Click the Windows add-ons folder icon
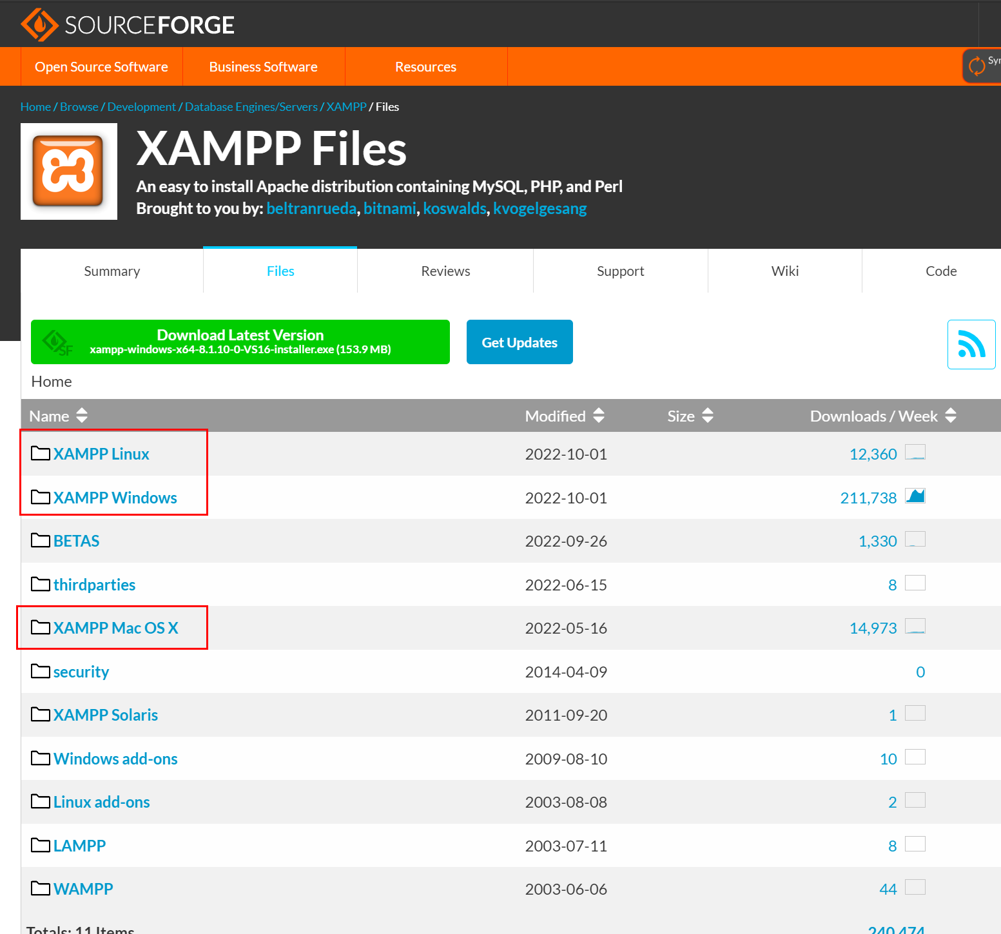 [x=41, y=758]
